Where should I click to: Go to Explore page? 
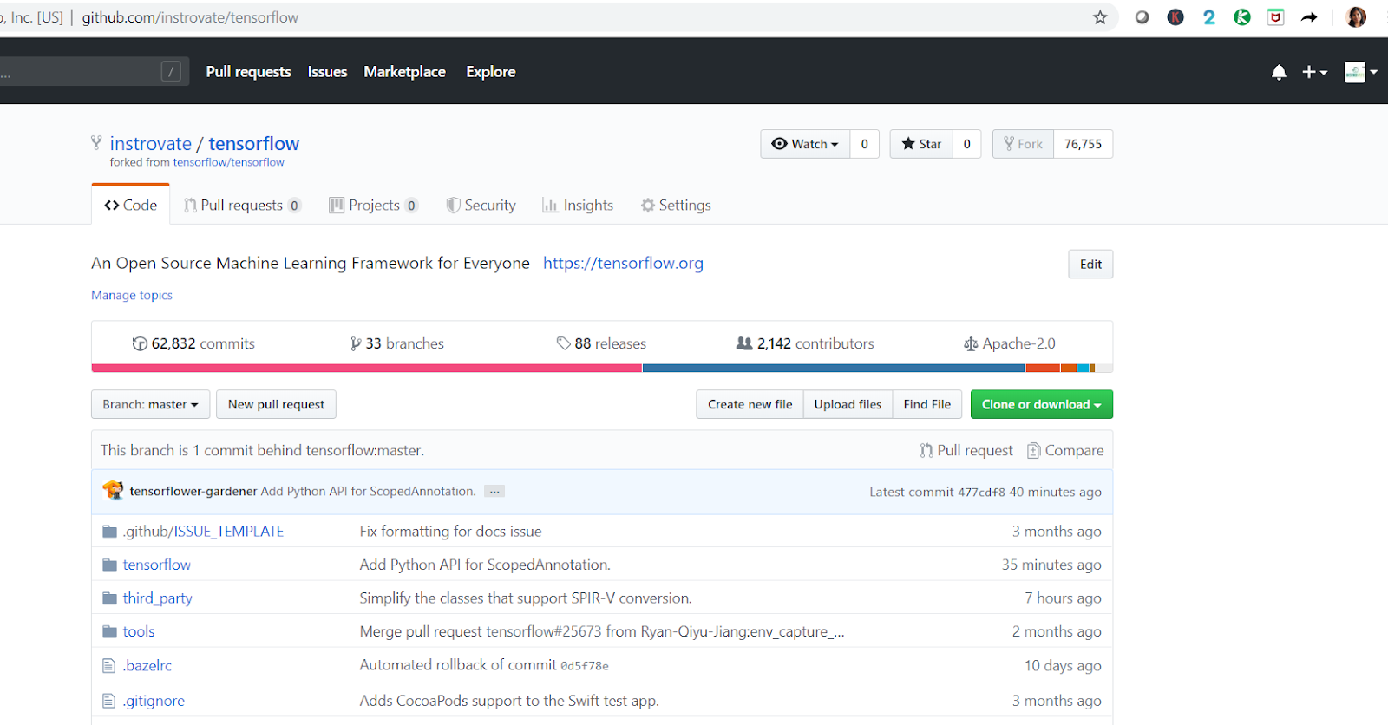(x=491, y=72)
